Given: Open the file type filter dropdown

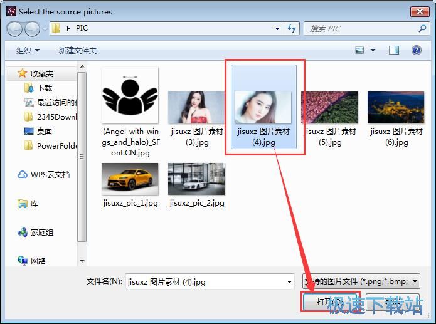Looking at the screenshot, I should tap(415, 282).
